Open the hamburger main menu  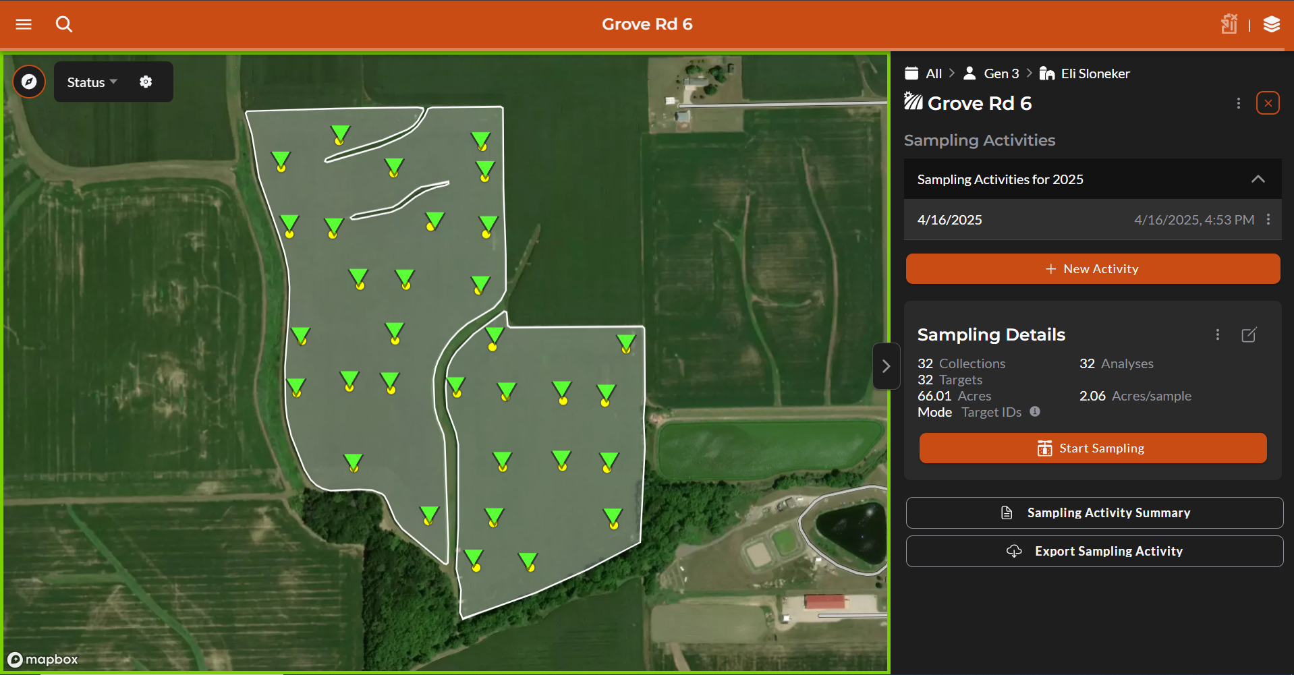click(x=24, y=24)
